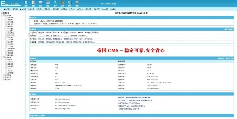Open the http://www.phome.net official site link

click(62, 99)
